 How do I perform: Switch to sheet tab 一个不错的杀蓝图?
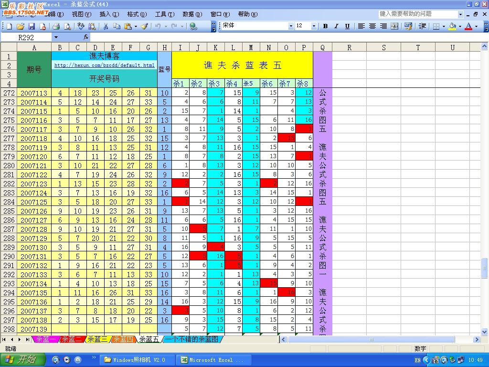click(x=191, y=339)
